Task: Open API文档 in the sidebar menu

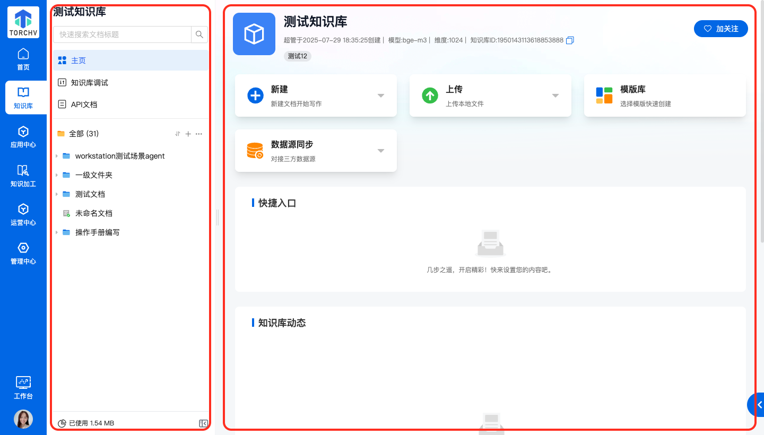Action: tap(84, 105)
